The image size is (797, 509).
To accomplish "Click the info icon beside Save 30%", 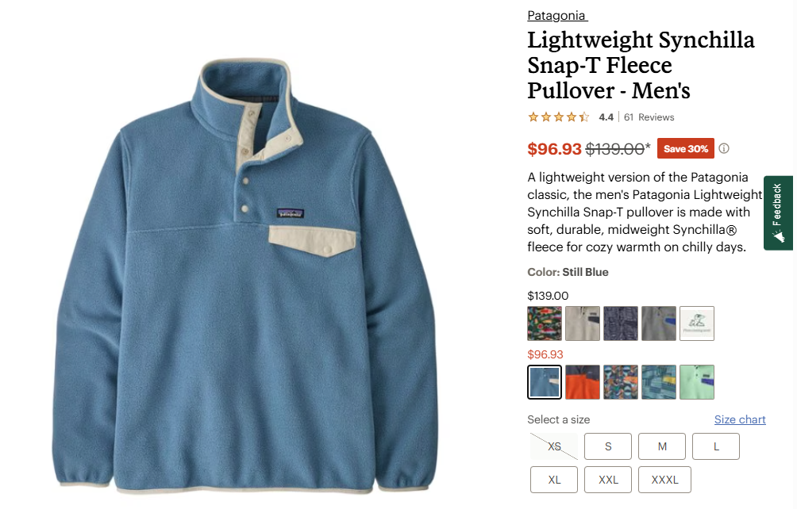I will point(724,148).
